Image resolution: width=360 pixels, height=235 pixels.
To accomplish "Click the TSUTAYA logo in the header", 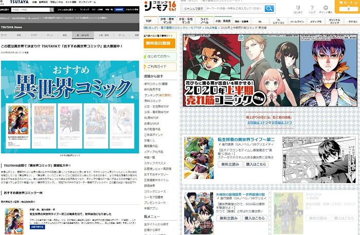I will 20,2.
